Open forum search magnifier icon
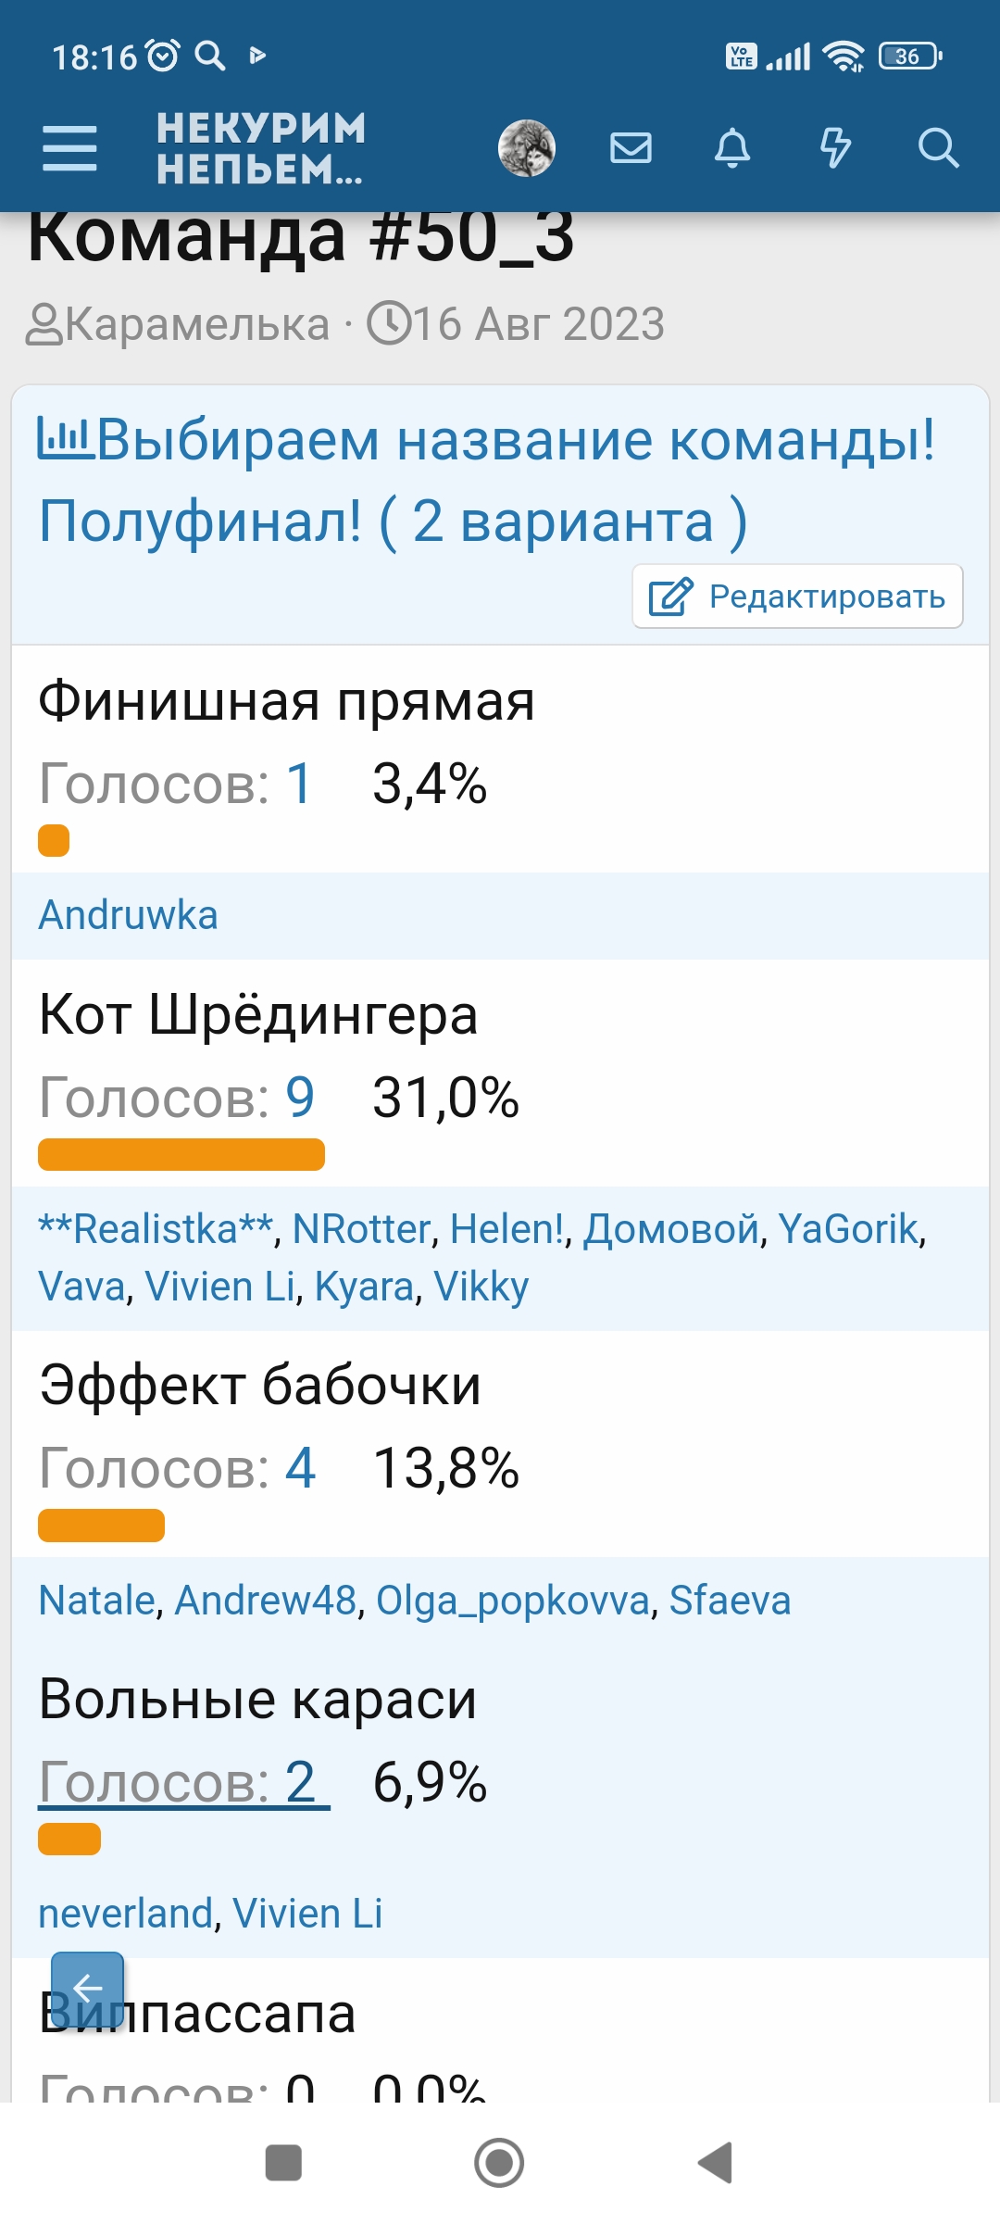This screenshot has width=1000, height=2223. 938,148
